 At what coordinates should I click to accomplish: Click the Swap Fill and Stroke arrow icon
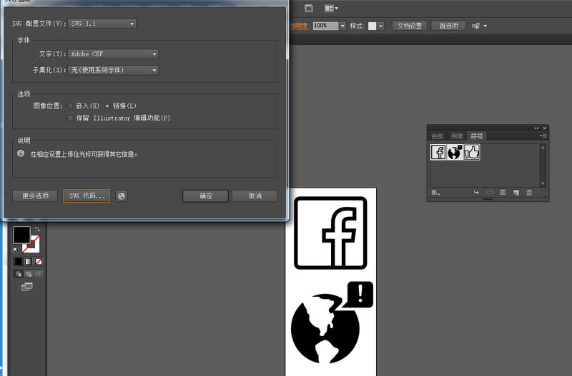point(37,229)
